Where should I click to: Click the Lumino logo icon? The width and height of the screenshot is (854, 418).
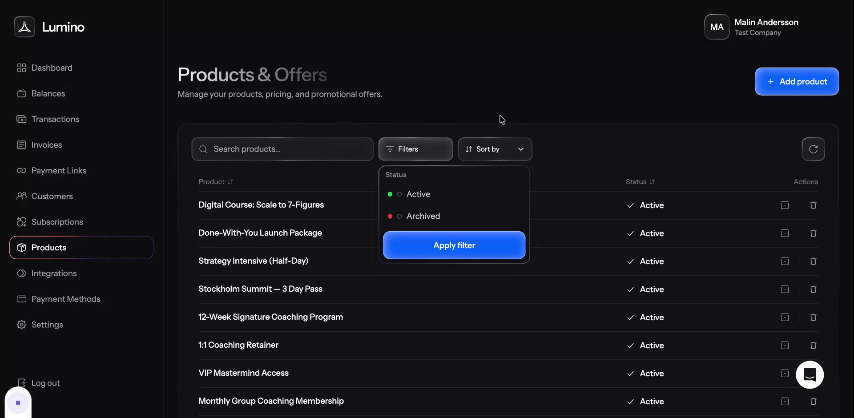pos(24,27)
